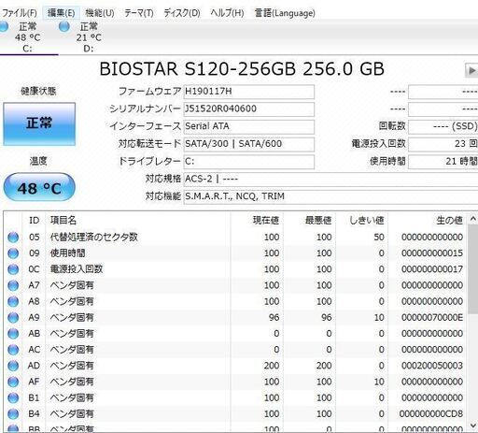This screenshot has height=433, width=478.
Task: Click raw value 00000070000E
Action: pyautogui.click(x=432, y=318)
